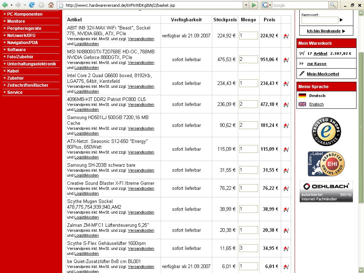Remove MSI NX8800GTX from the basket

286,60
